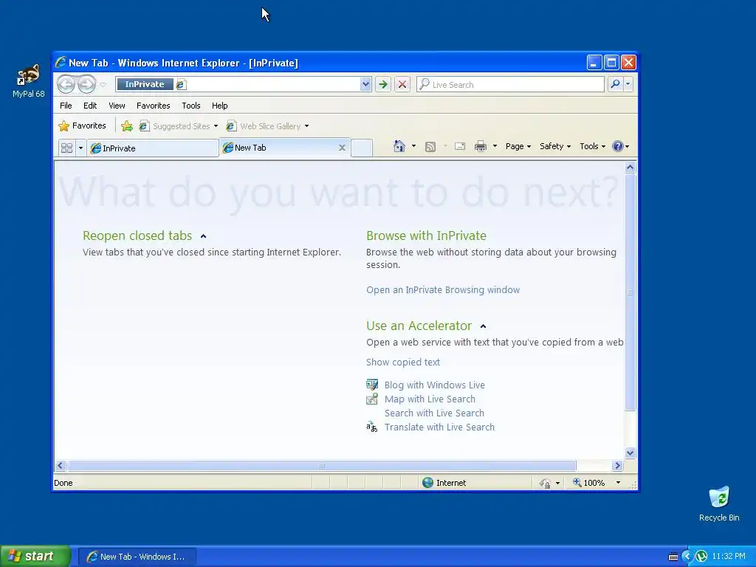Click the blank new tab button
The height and width of the screenshot is (567, 756).
362,148
